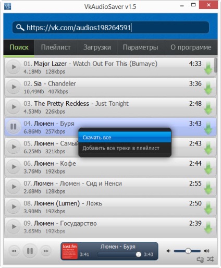Image resolution: width=221 pixels, height=268 pixels.
Task: Download the Sia Chandelier track
Action: click(x=208, y=88)
